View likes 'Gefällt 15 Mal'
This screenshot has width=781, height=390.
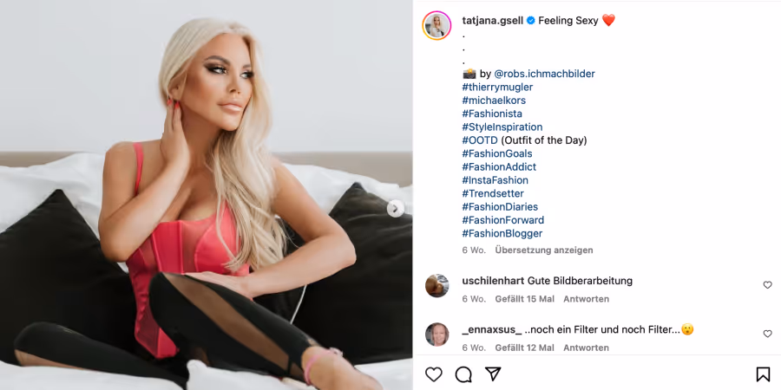[524, 299]
